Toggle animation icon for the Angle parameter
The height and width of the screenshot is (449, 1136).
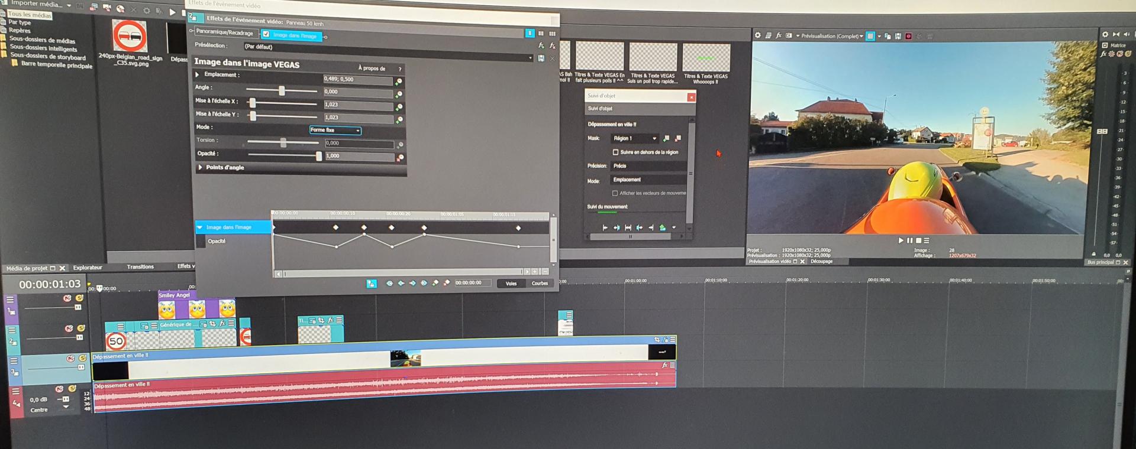(x=399, y=95)
